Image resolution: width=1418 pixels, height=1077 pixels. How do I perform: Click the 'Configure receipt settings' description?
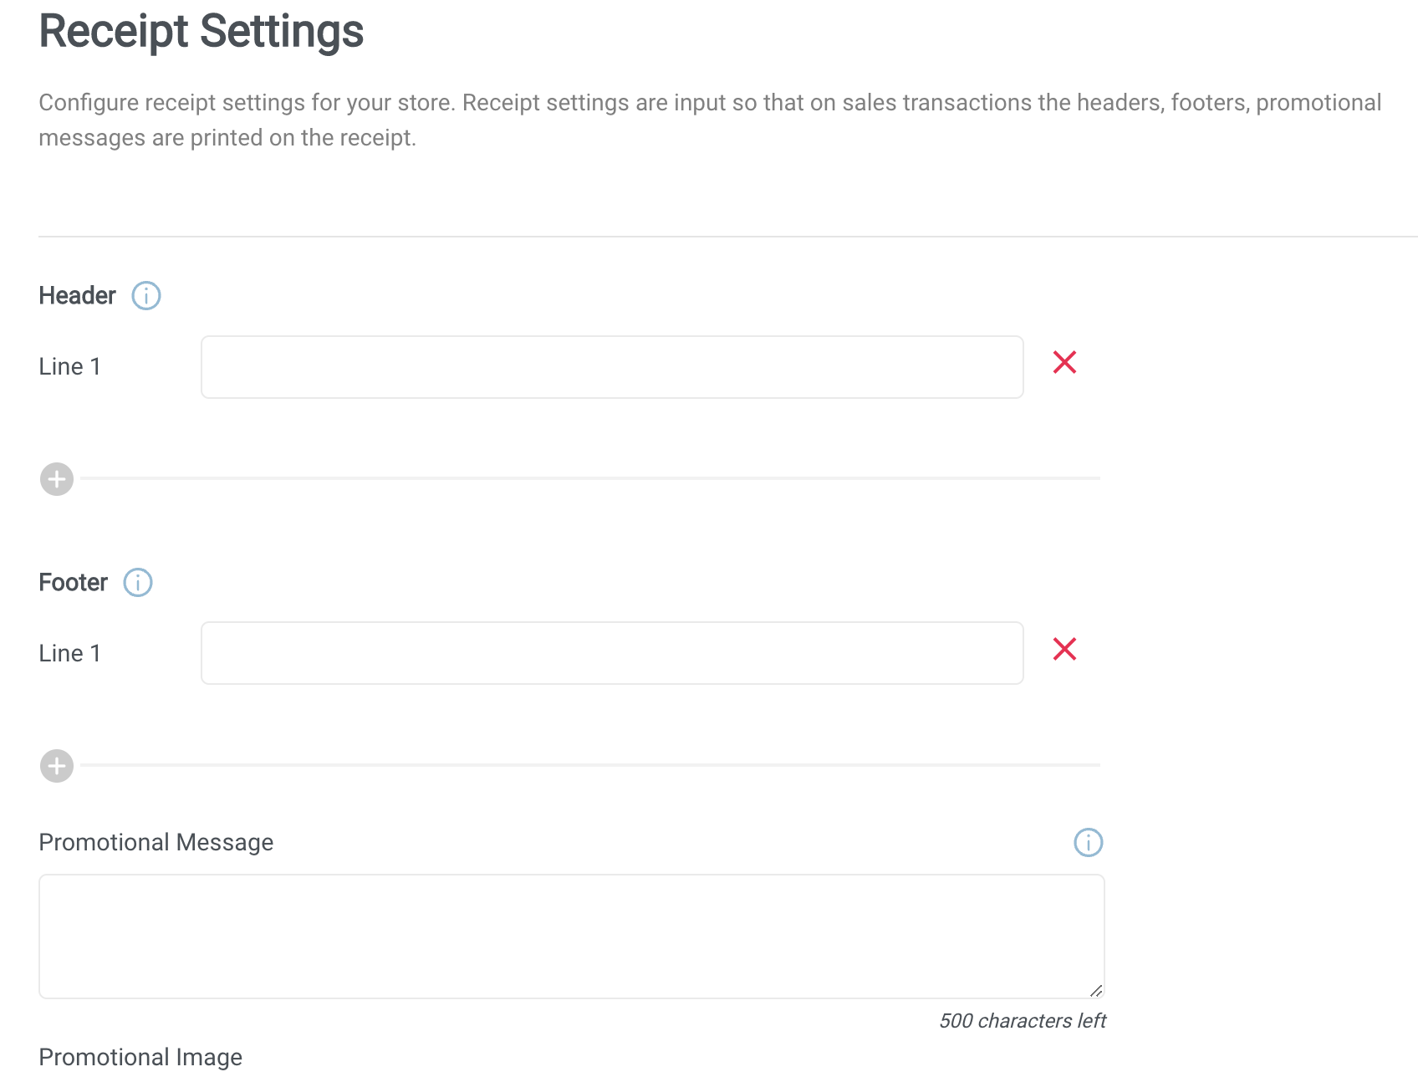point(710,120)
